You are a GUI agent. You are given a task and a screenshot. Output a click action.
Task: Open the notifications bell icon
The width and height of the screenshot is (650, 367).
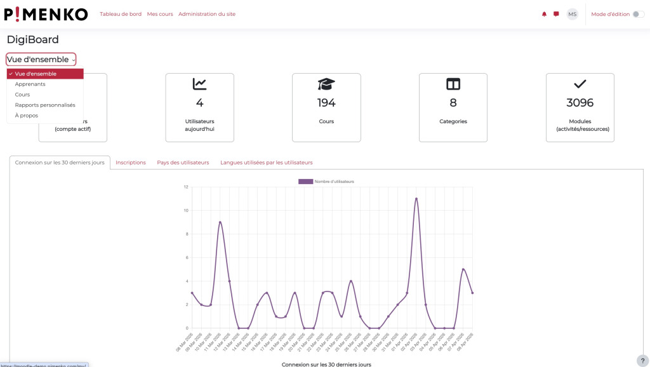[x=544, y=13]
